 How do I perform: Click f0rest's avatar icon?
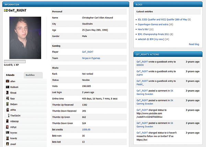pos(8,93)
